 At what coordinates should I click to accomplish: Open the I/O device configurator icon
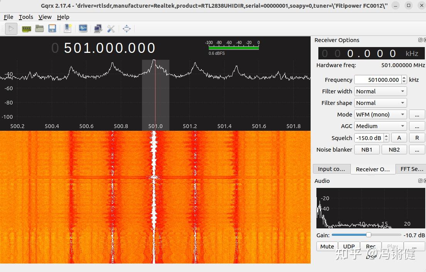[x=26, y=29]
